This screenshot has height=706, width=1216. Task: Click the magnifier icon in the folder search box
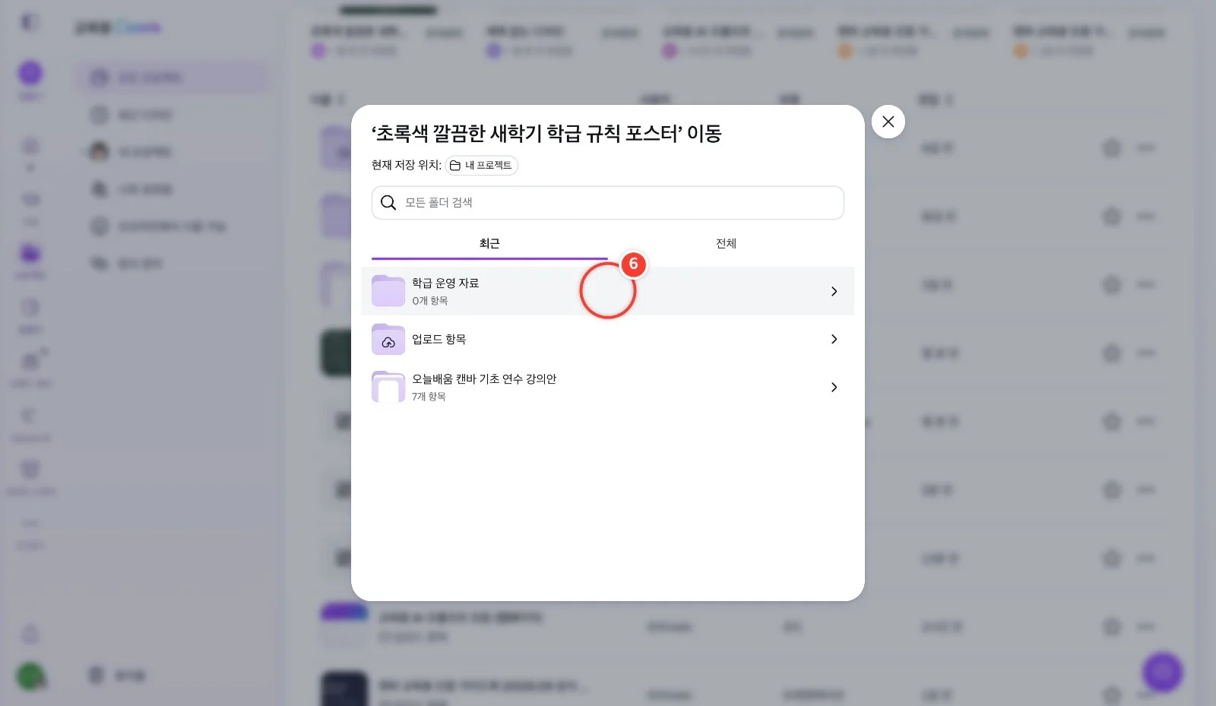tap(388, 203)
